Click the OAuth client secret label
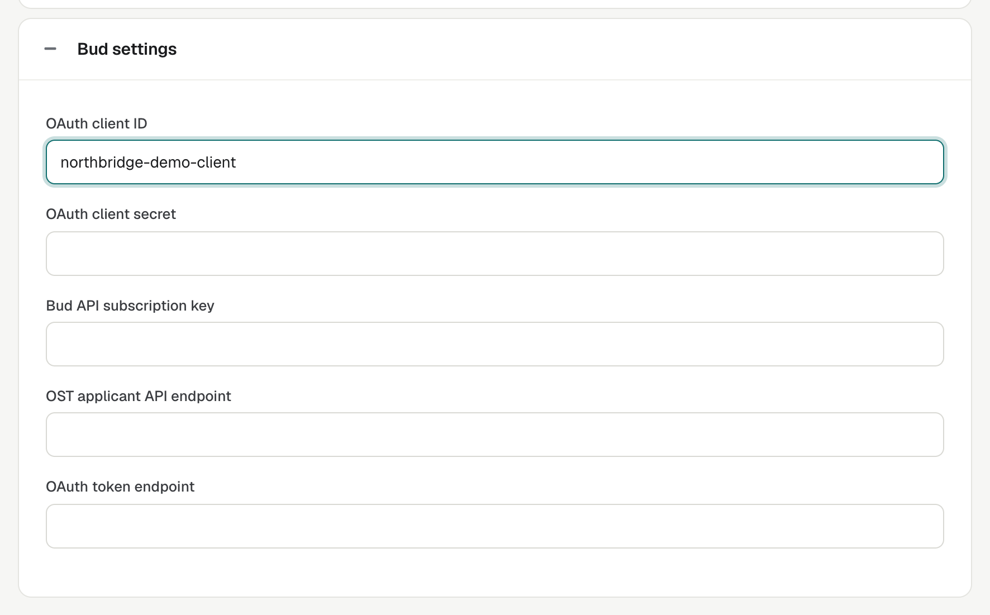990x615 pixels. (x=111, y=214)
